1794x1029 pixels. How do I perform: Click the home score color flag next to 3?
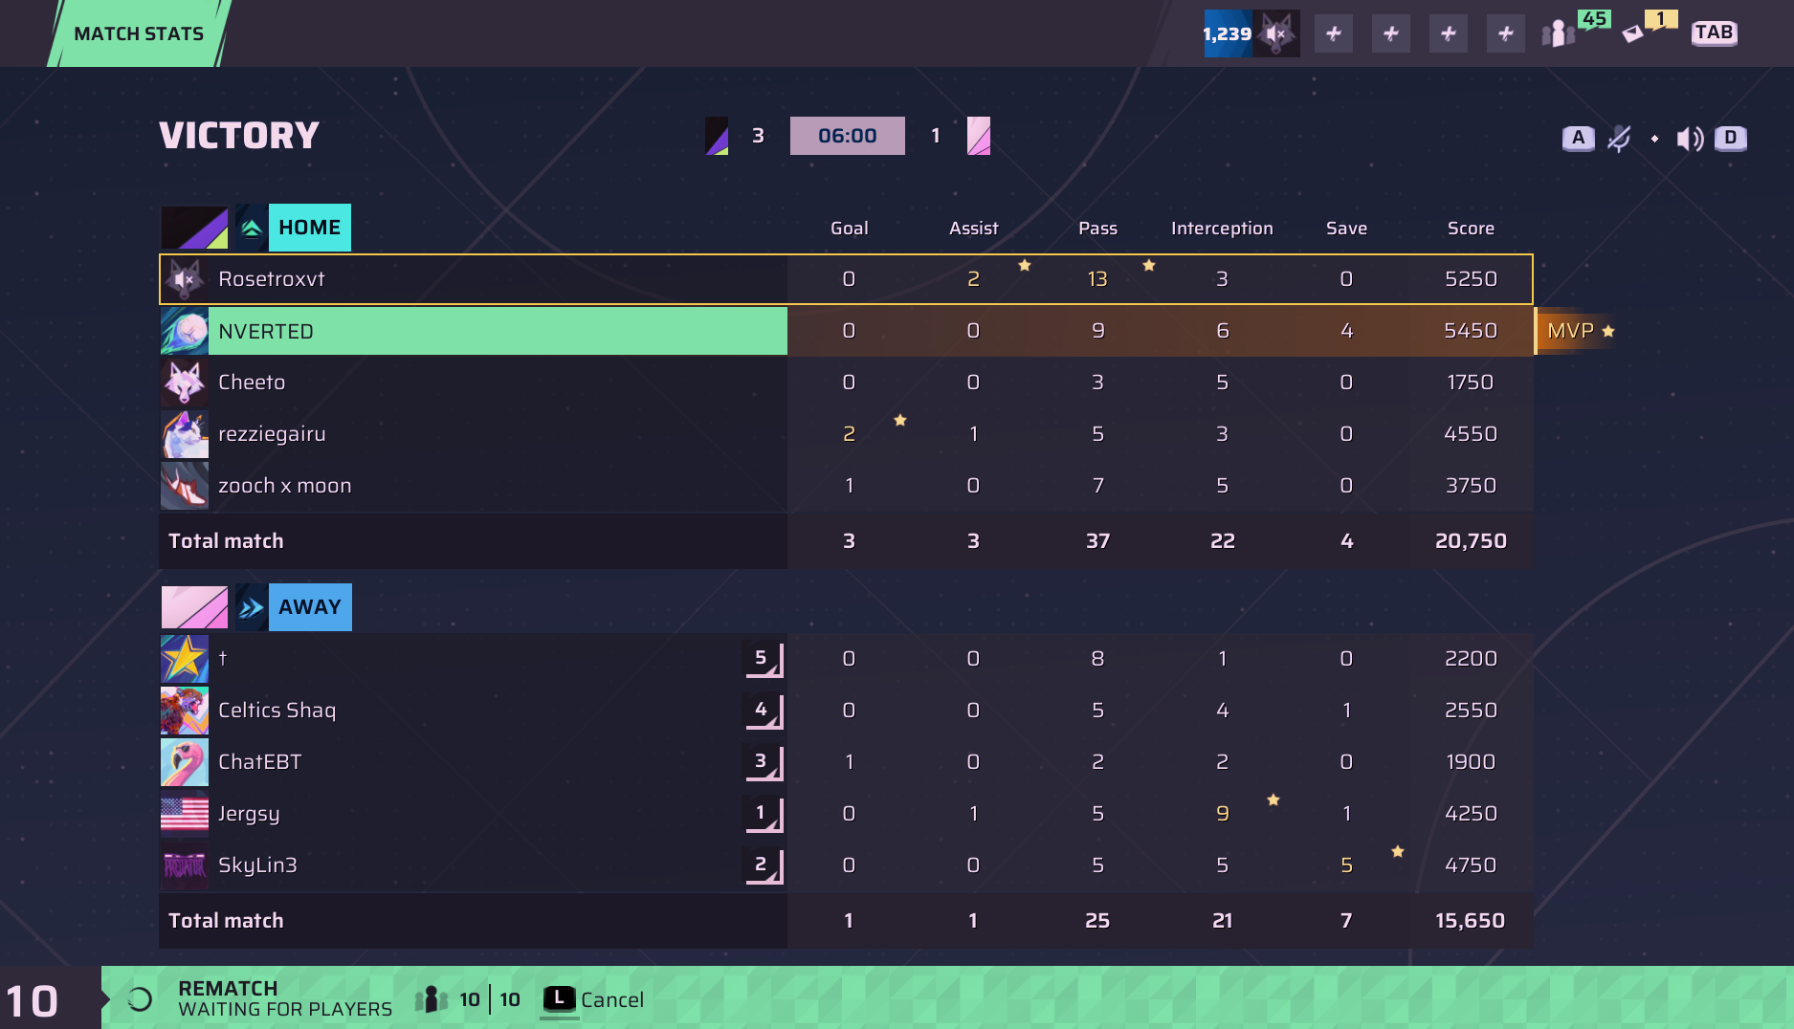pyautogui.click(x=717, y=136)
